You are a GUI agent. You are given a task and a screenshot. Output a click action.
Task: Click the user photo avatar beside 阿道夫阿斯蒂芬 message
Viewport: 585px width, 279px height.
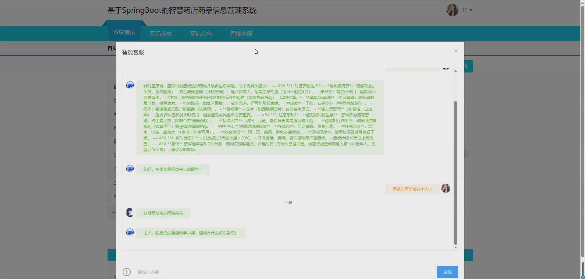point(446,188)
